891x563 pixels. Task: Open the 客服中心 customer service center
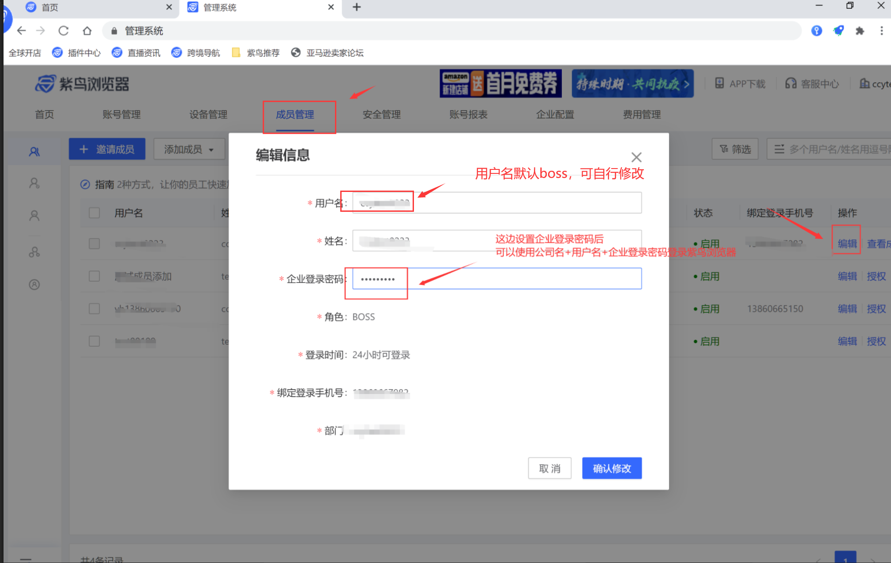pyautogui.click(x=812, y=83)
